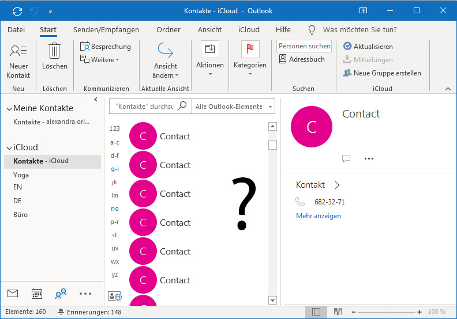This screenshot has height=319, width=457.
Task: Open the Quick Access Toolbar customize arrow
Action: pyautogui.click(x=50, y=12)
